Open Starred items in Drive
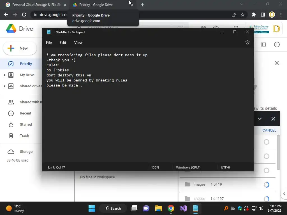 [x=26, y=124]
